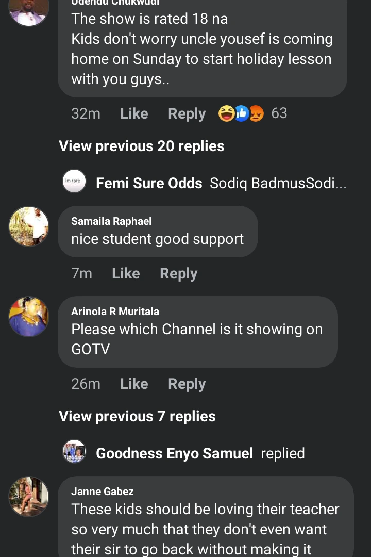This screenshot has width=371, height=557.
Task: Like Arinola R Muritala's comment
Action: tap(134, 384)
